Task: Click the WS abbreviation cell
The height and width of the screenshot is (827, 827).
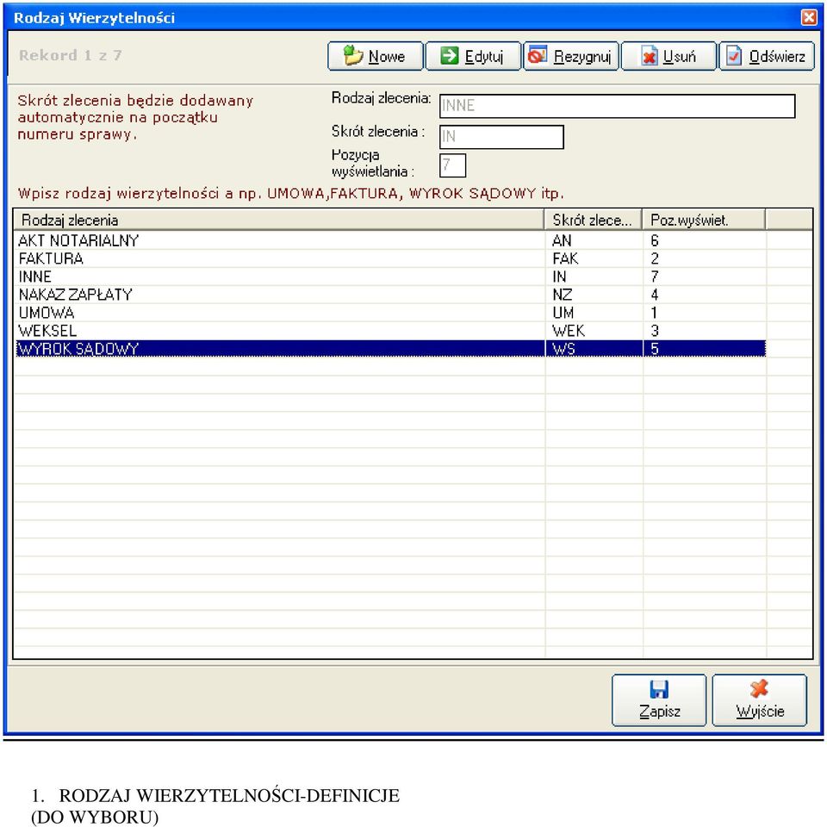Action: [594, 349]
